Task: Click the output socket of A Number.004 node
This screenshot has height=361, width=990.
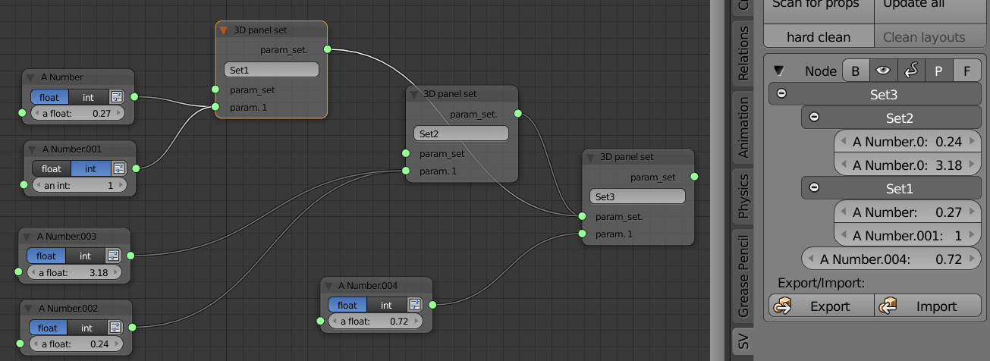Action: point(432,305)
